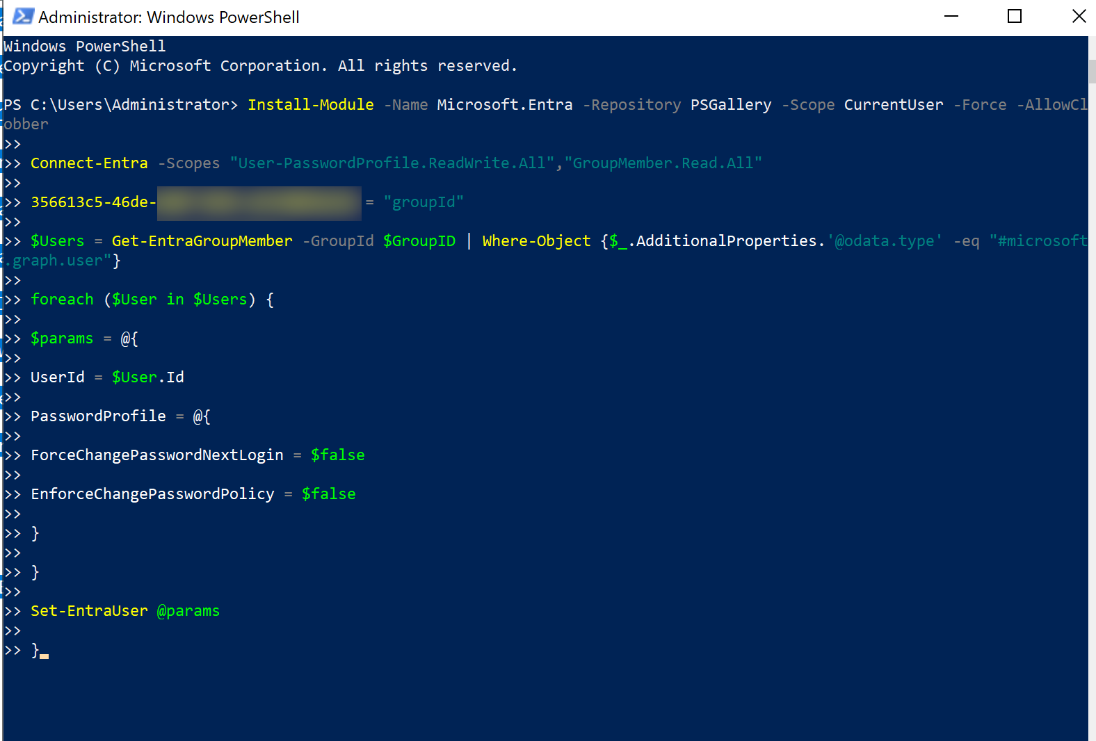Click the '$params' variable assignment
The height and width of the screenshot is (741, 1096).
[x=61, y=339]
